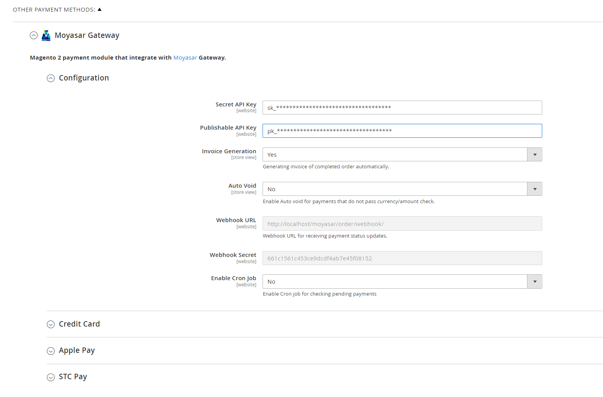603x397 pixels.
Task: Click the Enable Cron Job label
Action: click(x=234, y=278)
